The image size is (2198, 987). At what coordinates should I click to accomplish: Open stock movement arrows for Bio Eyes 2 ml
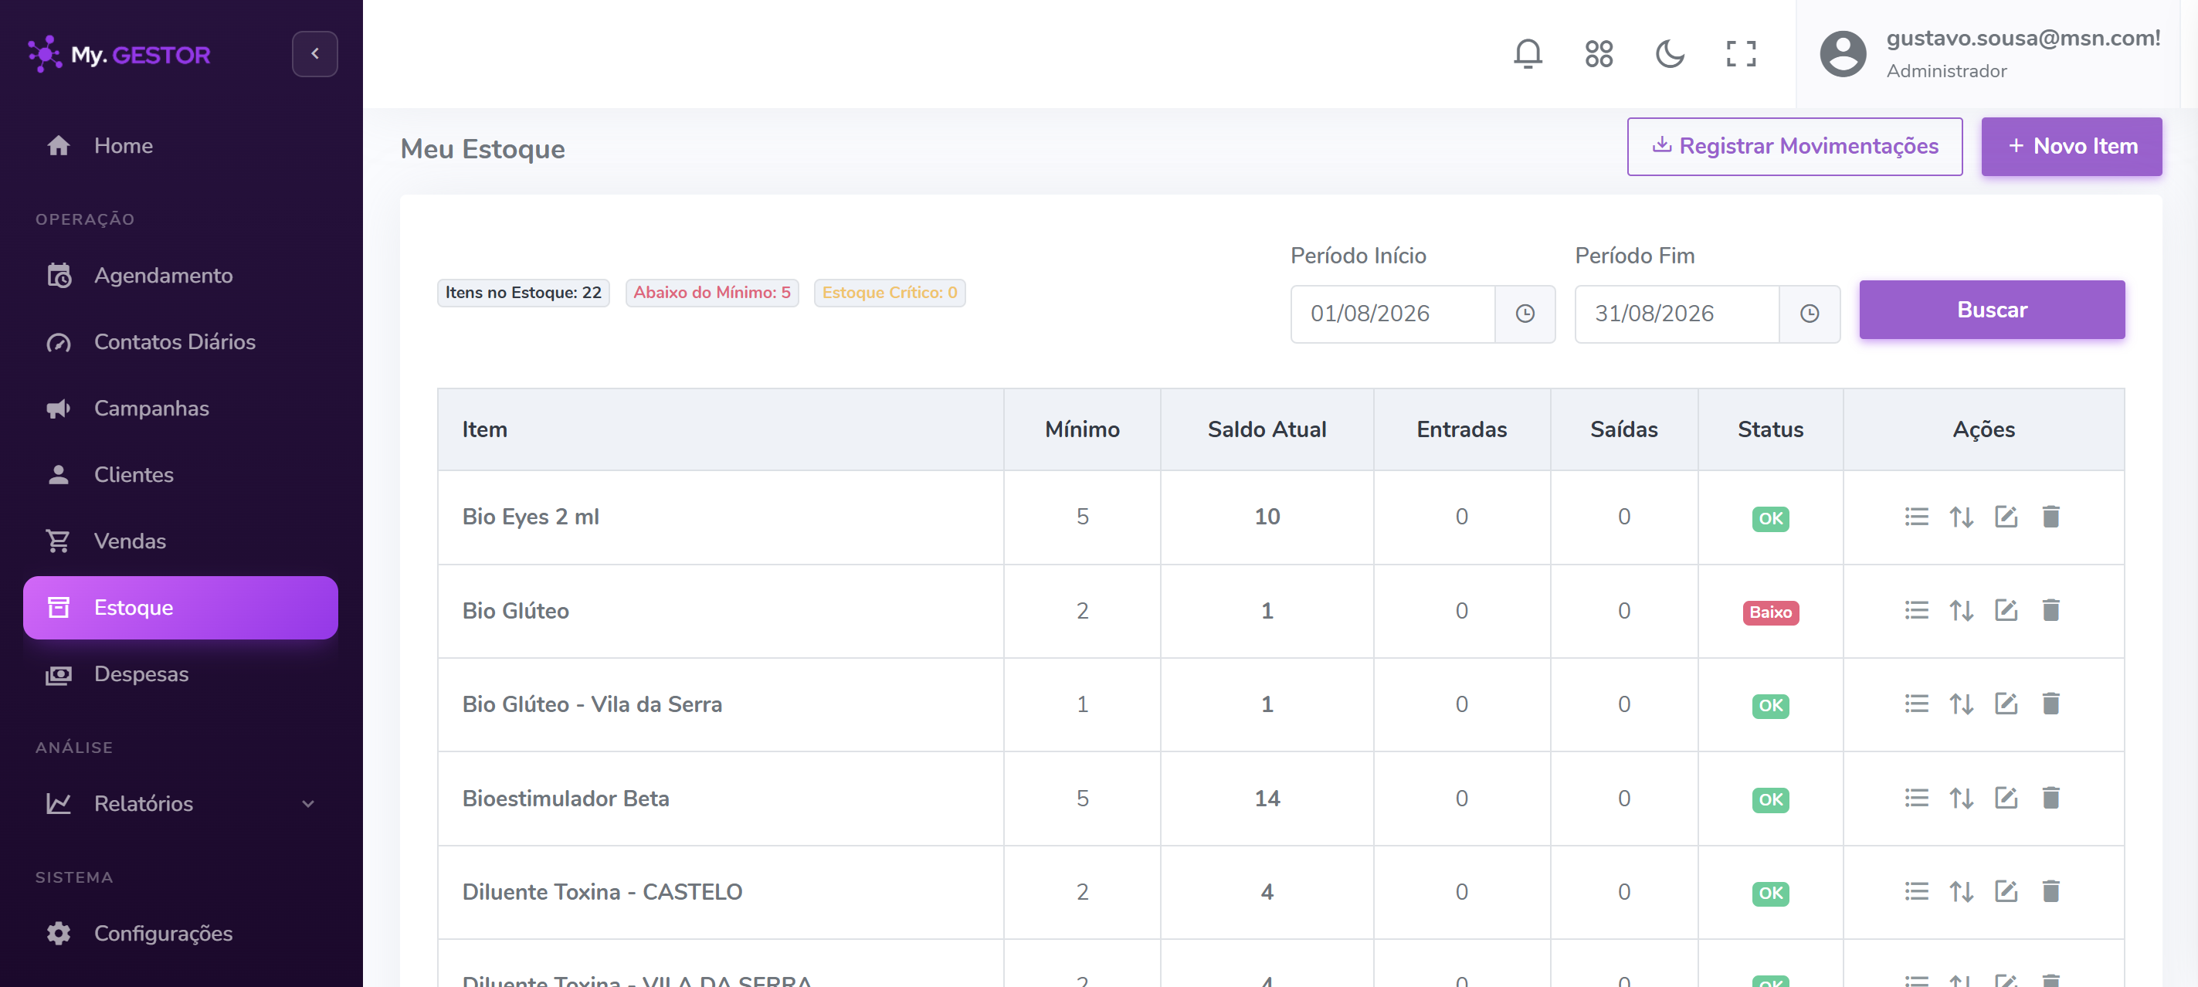pos(1961,517)
